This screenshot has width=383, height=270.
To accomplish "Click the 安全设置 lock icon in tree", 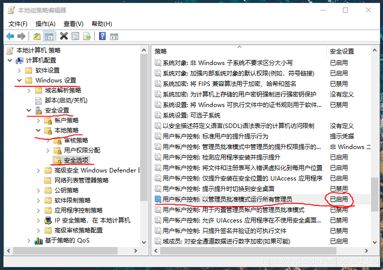I will 39,110.
